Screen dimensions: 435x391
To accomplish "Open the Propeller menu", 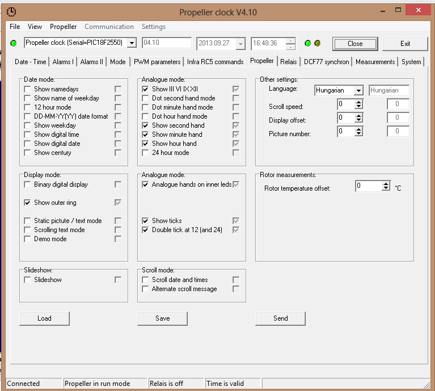I will click(x=64, y=27).
